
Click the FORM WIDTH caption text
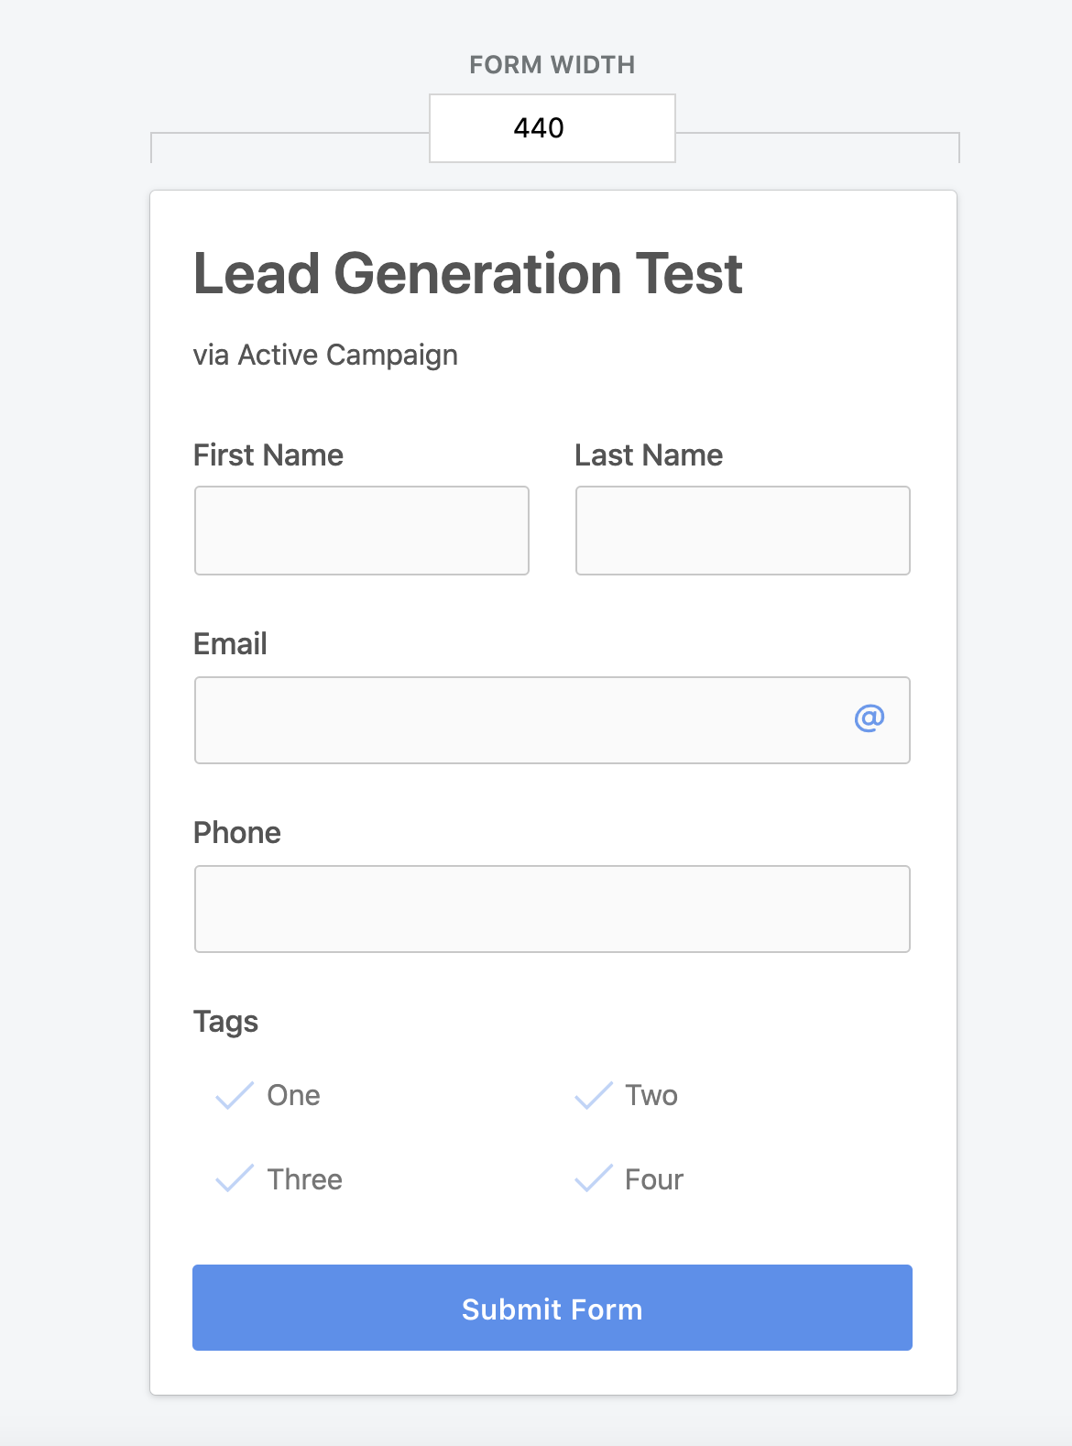click(x=552, y=65)
